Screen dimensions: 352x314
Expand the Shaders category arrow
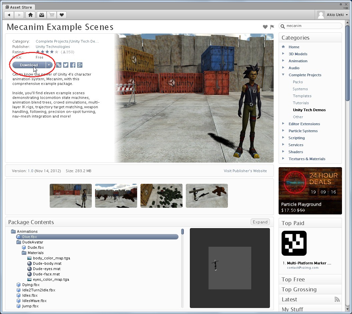pos(283,152)
